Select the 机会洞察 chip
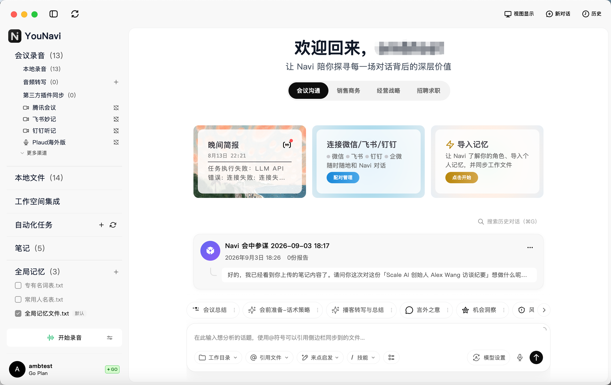This screenshot has height=385, width=611. pos(482,310)
